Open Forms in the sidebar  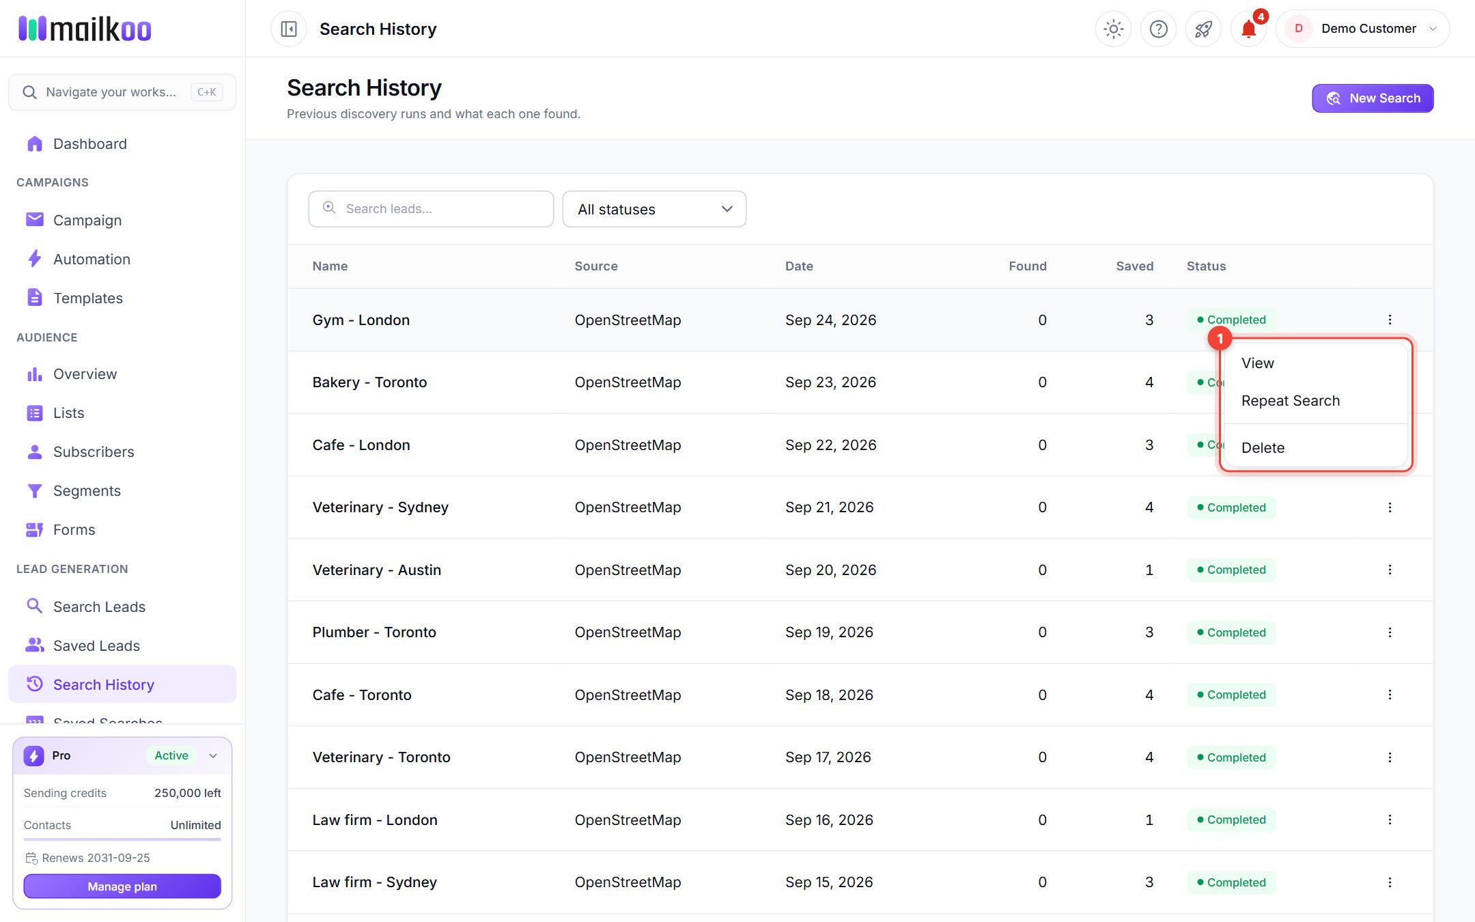click(x=122, y=529)
